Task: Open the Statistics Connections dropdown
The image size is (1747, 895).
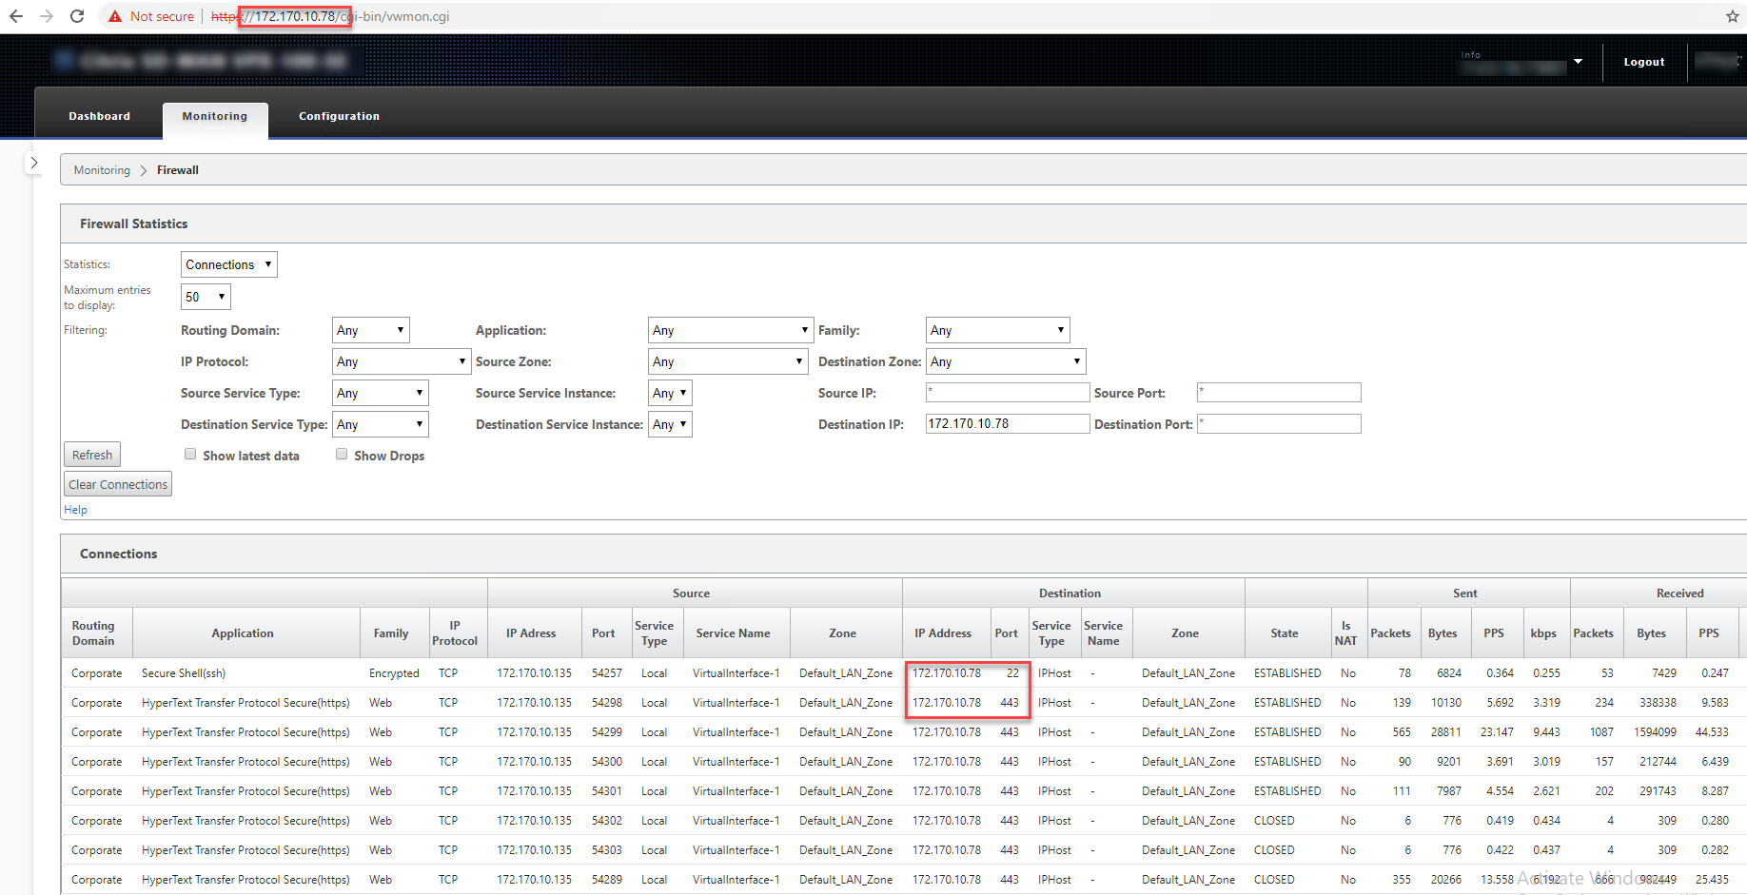Action: [x=229, y=264]
